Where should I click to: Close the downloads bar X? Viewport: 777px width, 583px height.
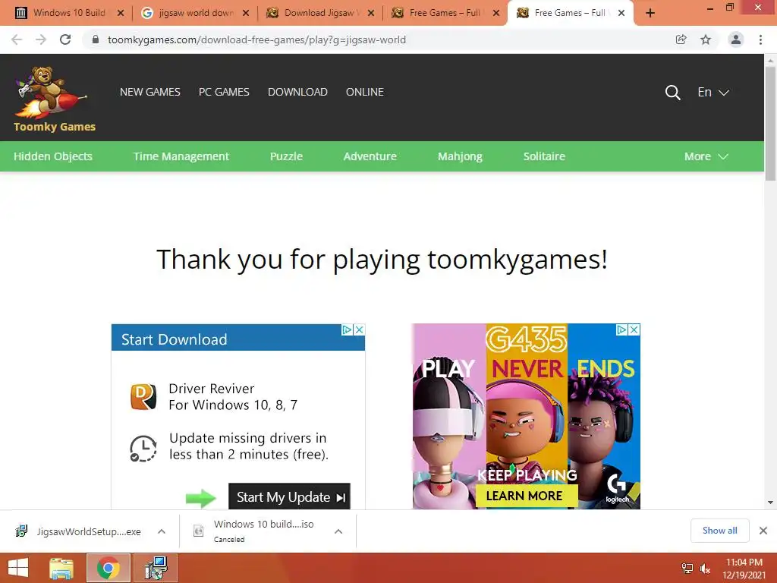pyautogui.click(x=763, y=531)
